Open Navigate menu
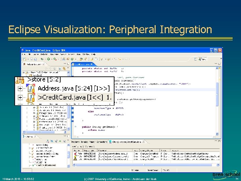Viewport: 241px width, 181px height. pos(54,54)
